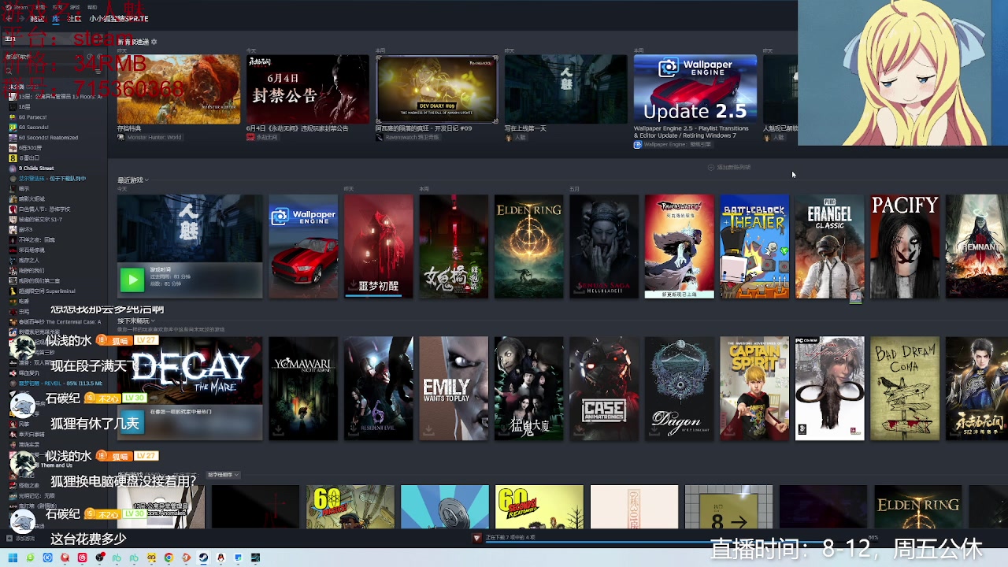Image resolution: width=1008 pixels, height=567 pixels.
Task: Select 艾尔登法环 queued download sidebar entry
Action: point(54,178)
